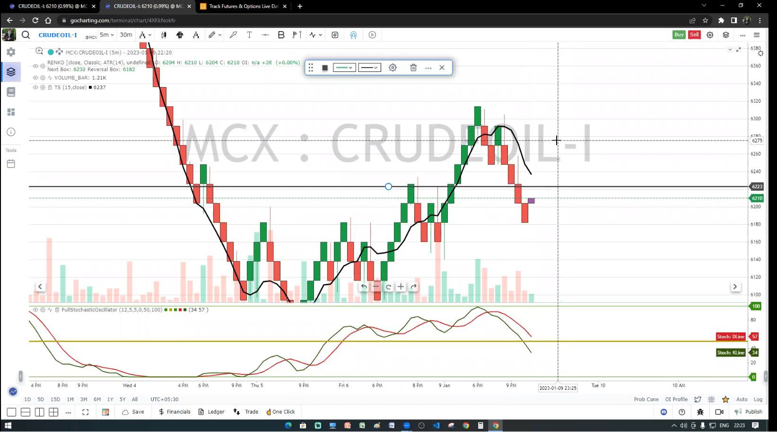
Task: Open the green line color dropdown
Action: click(344, 68)
